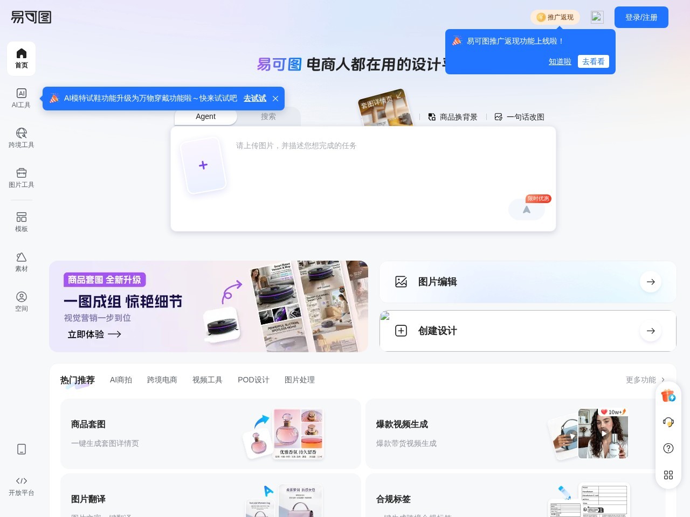Open 跨境工具 in the sidebar

[22, 138]
